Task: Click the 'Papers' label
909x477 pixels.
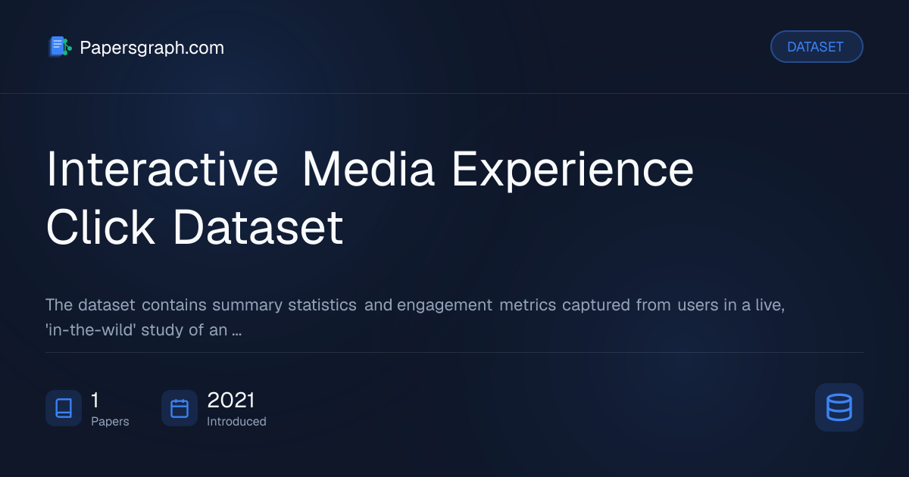Action: coord(110,422)
